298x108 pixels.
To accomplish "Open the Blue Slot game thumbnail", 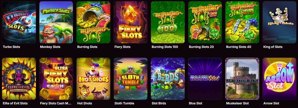I will [205, 79].
